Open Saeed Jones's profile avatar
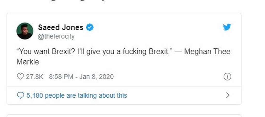 point(25,31)
